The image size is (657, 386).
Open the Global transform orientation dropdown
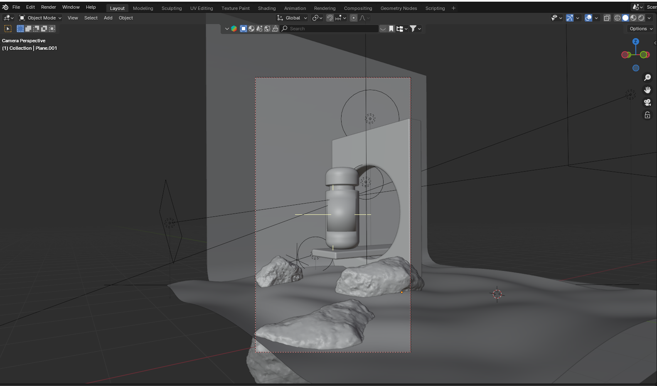[293, 18]
